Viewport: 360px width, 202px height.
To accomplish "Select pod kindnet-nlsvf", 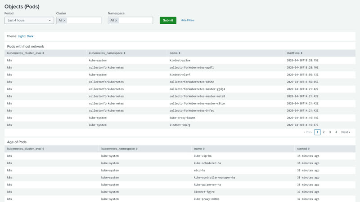I will pos(180,75).
